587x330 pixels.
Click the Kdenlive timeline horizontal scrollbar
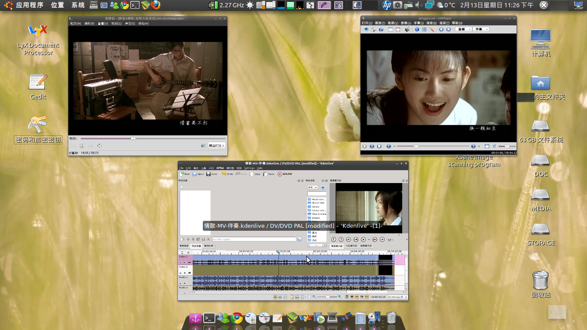tap(367, 292)
